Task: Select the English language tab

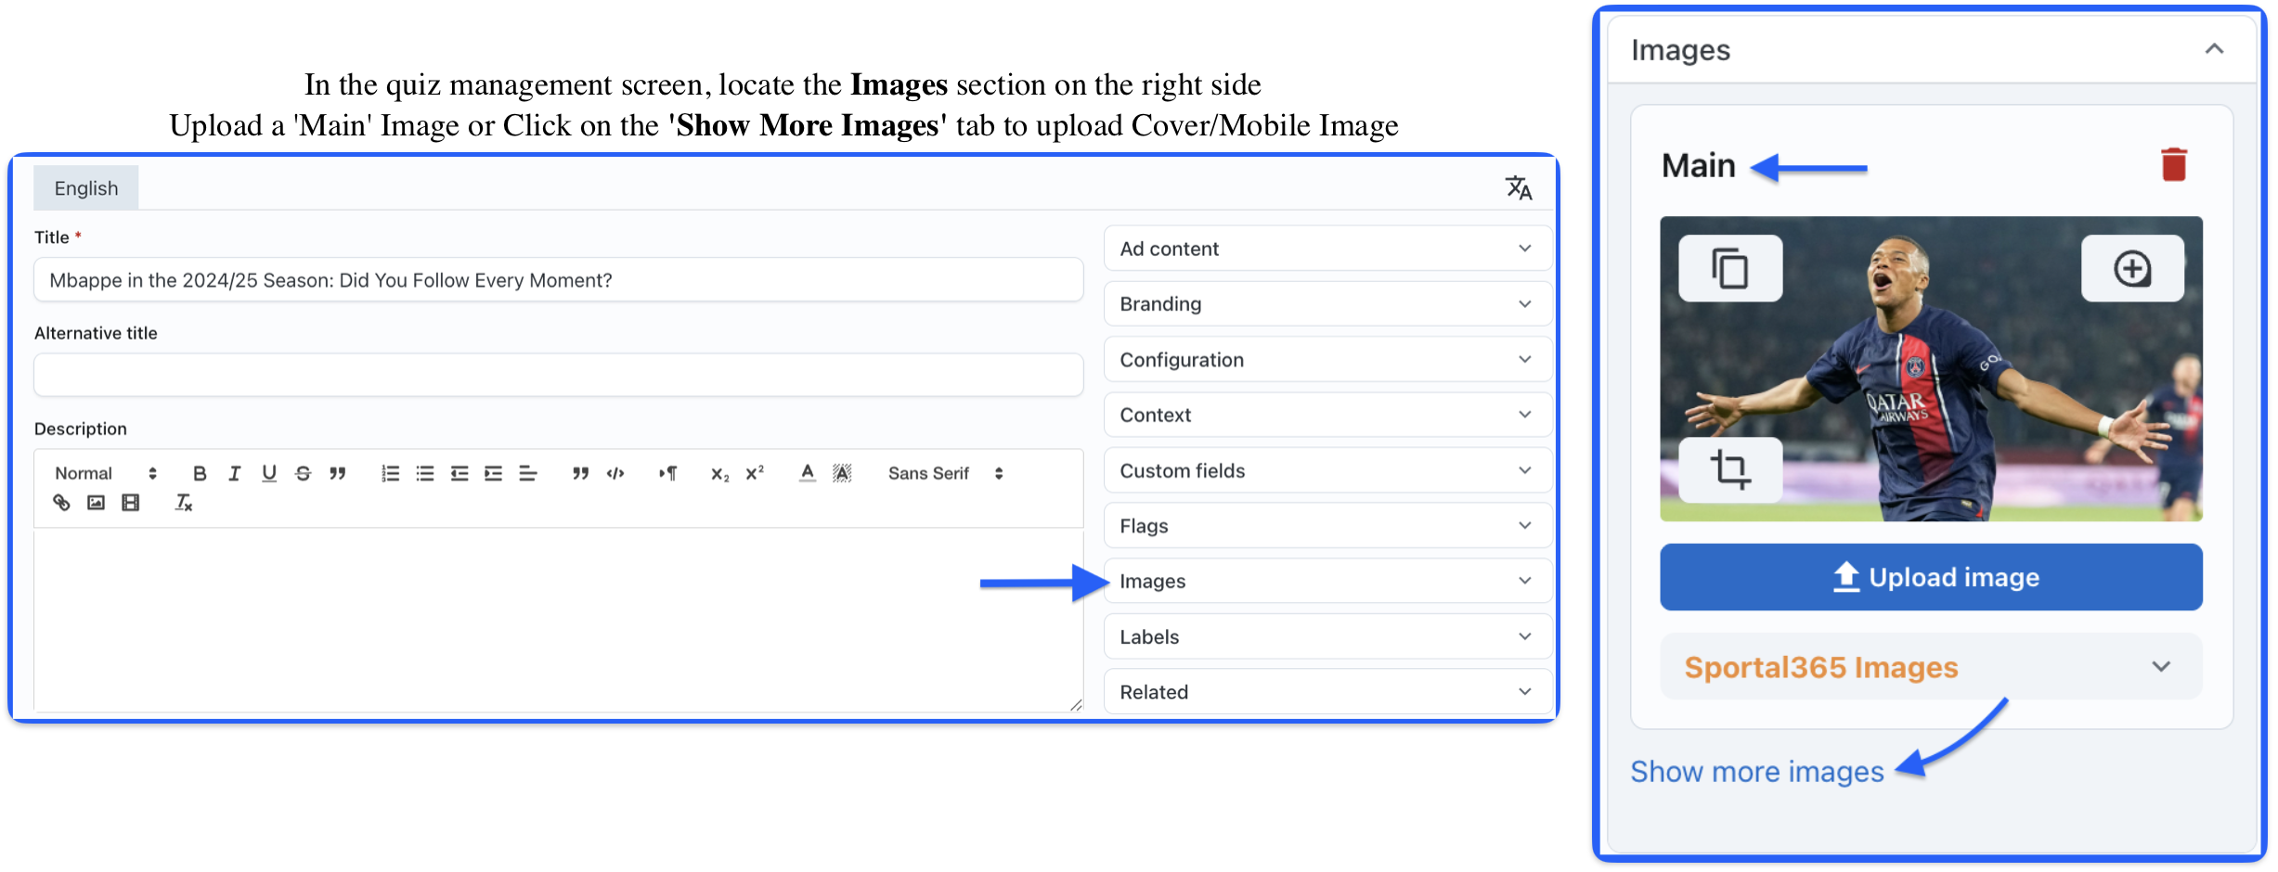Action: [86, 188]
